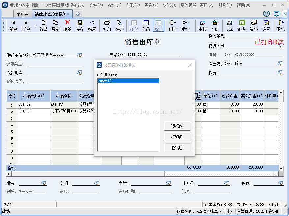Delete the document using 删单
This screenshot has width=289, height=216.
(x=68, y=26)
